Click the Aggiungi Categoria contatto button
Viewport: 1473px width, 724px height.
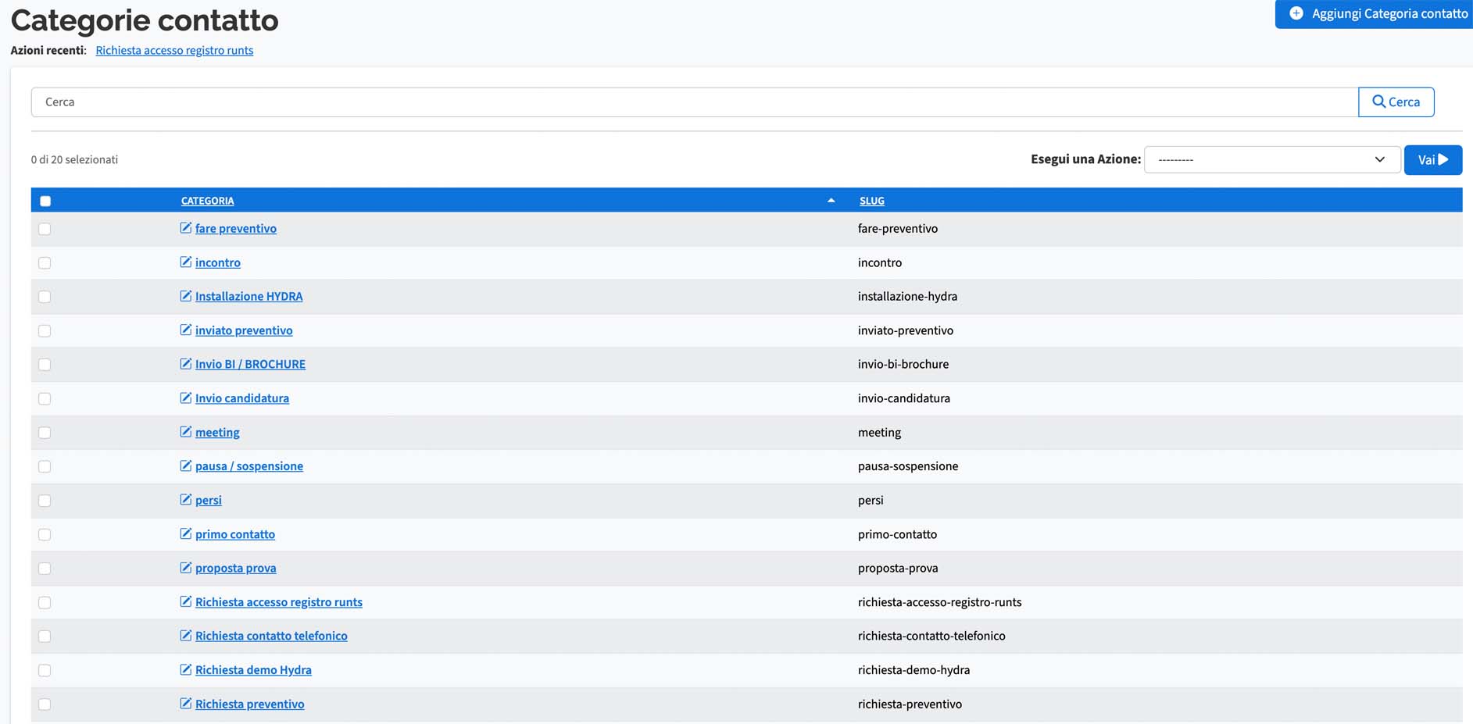(1375, 14)
